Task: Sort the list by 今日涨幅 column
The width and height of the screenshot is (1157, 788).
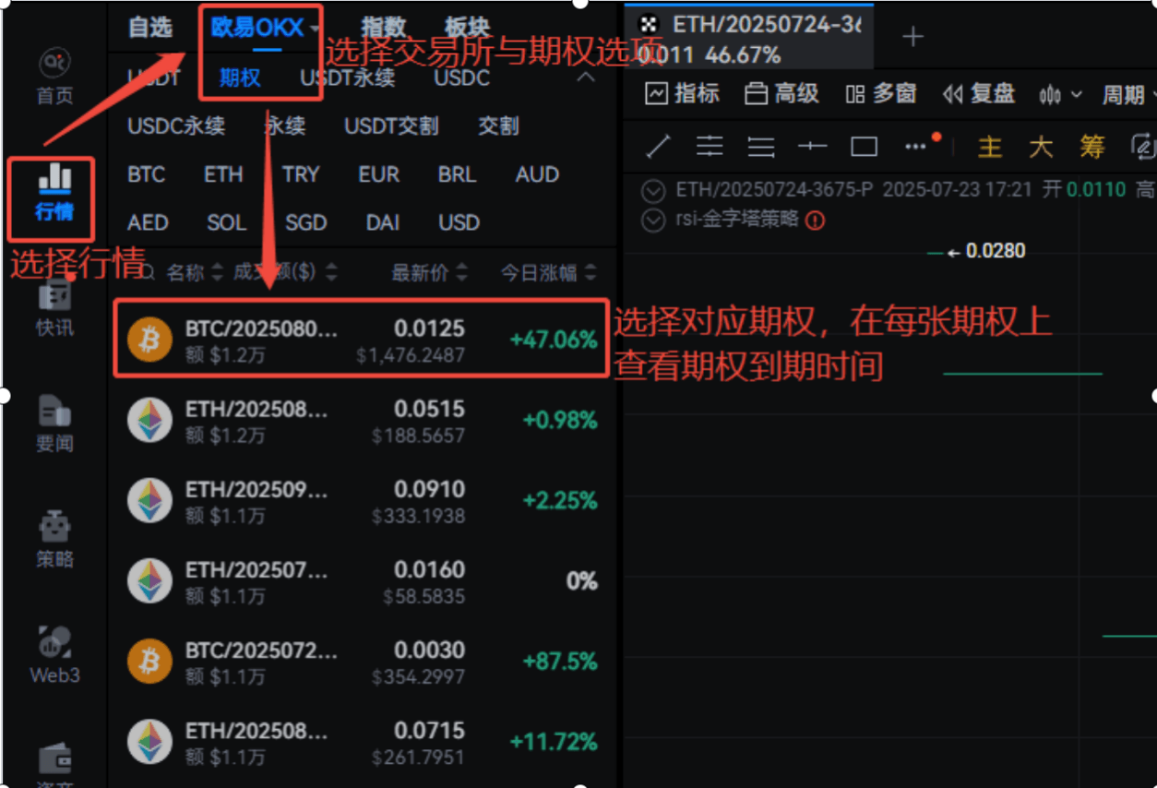Action: click(548, 272)
